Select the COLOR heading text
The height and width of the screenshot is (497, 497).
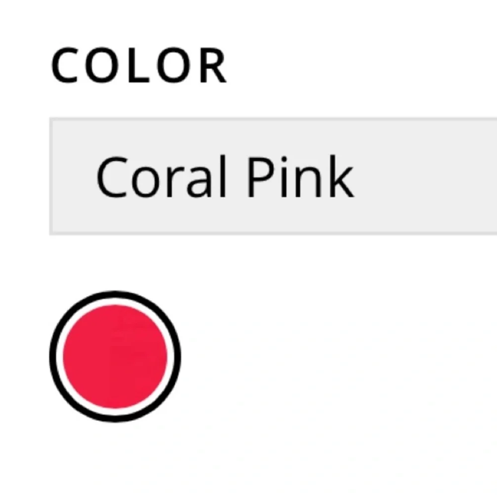tap(139, 66)
